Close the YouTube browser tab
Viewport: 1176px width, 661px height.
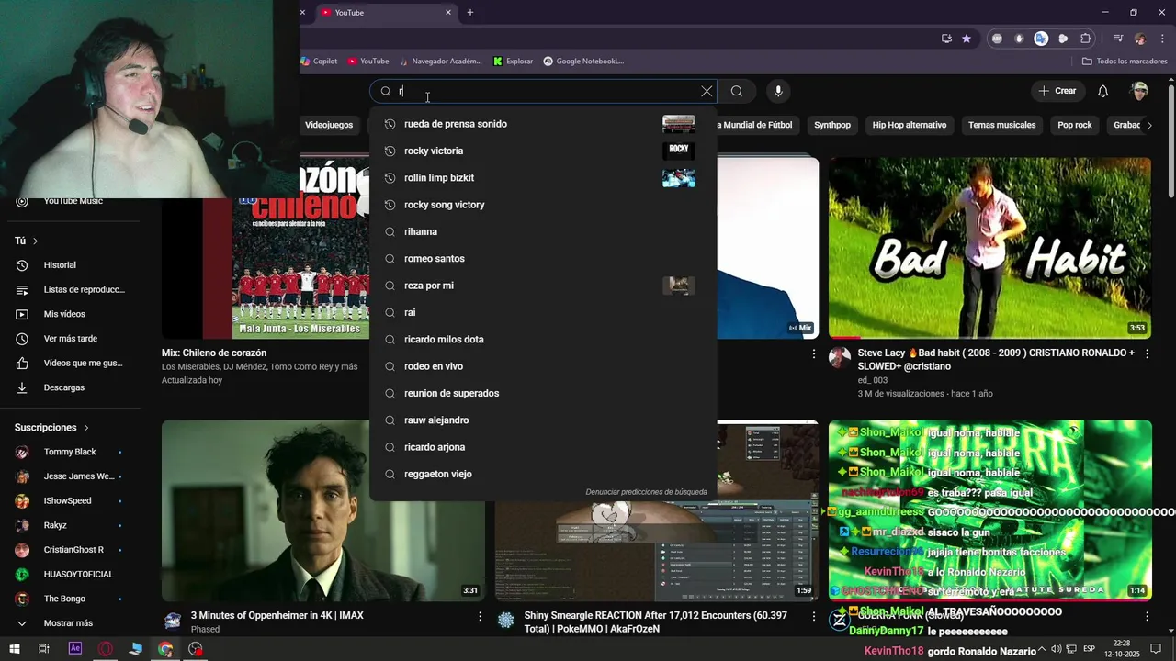point(448,13)
